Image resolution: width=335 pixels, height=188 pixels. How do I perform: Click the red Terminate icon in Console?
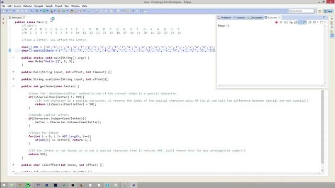[276, 22]
